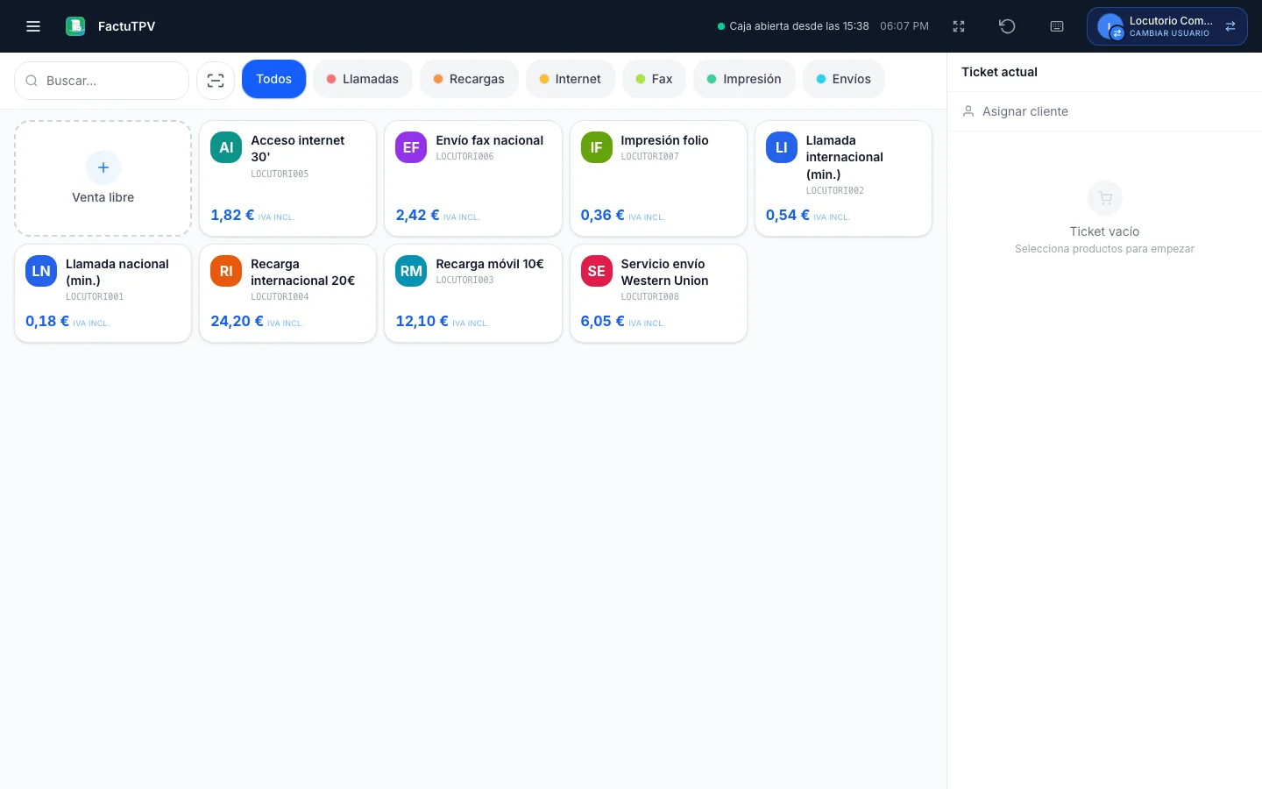Screen dimensions: 1262x789
Task: Click the price 6,05 €
Action: [x=603, y=321]
